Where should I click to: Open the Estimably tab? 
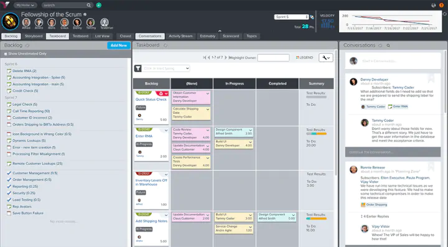(207, 36)
